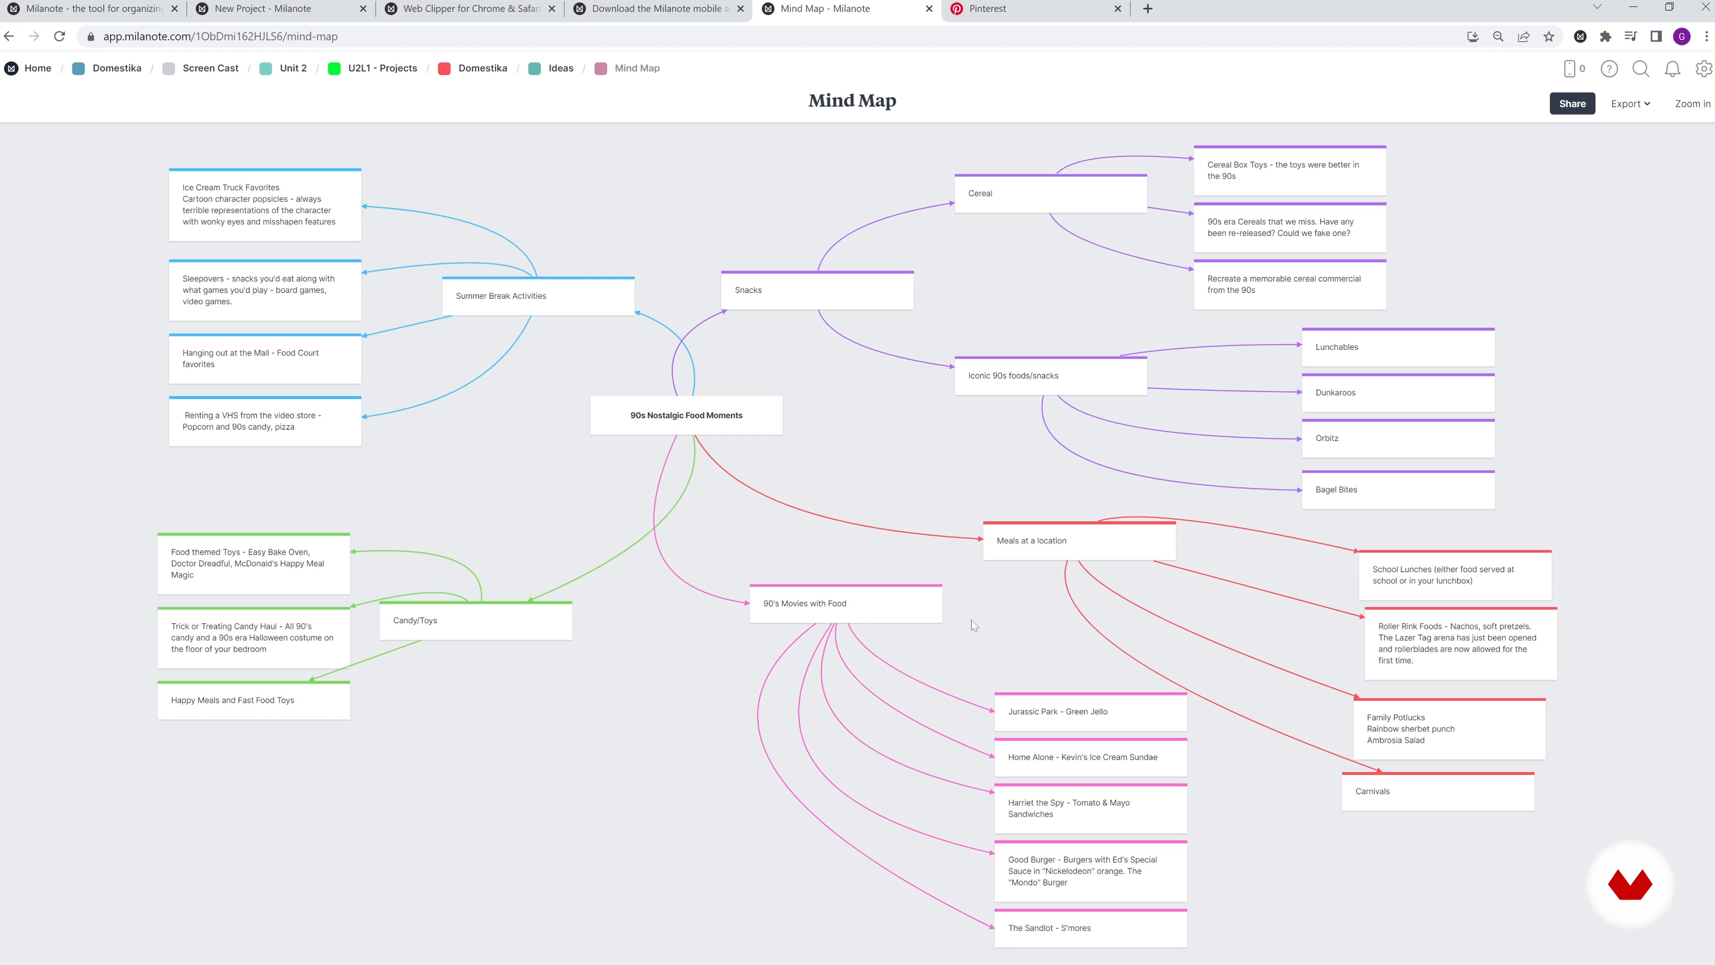This screenshot has width=1715, height=965.
Task: Select the Dunkaroos card
Action: coord(1398,392)
